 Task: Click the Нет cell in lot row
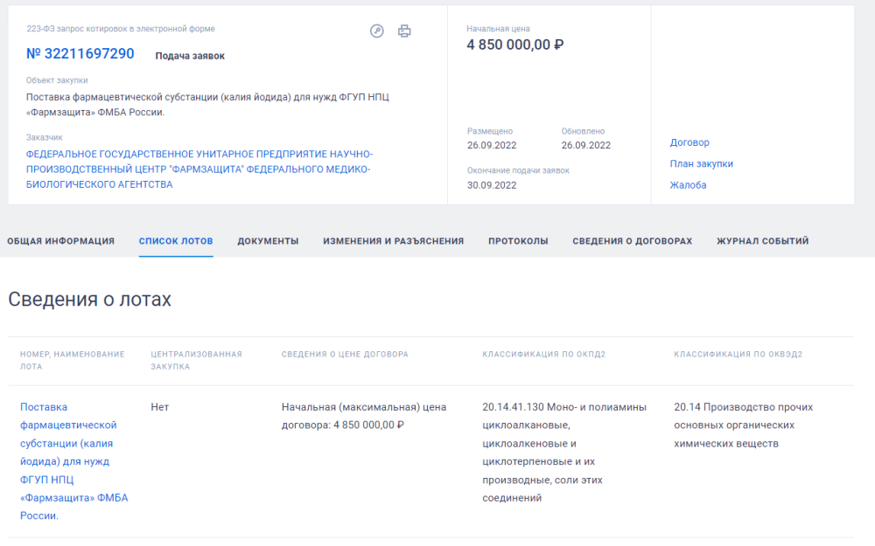[x=159, y=407]
